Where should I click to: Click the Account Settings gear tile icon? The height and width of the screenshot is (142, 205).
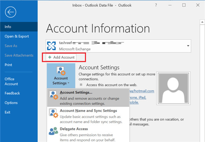pyautogui.click(x=61, y=71)
